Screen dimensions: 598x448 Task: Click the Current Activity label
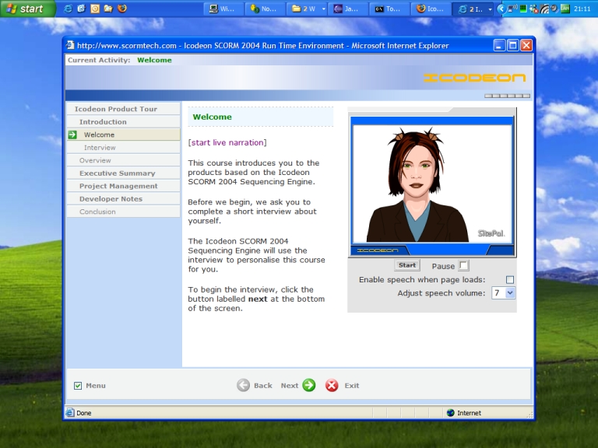pyautogui.click(x=99, y=60)
